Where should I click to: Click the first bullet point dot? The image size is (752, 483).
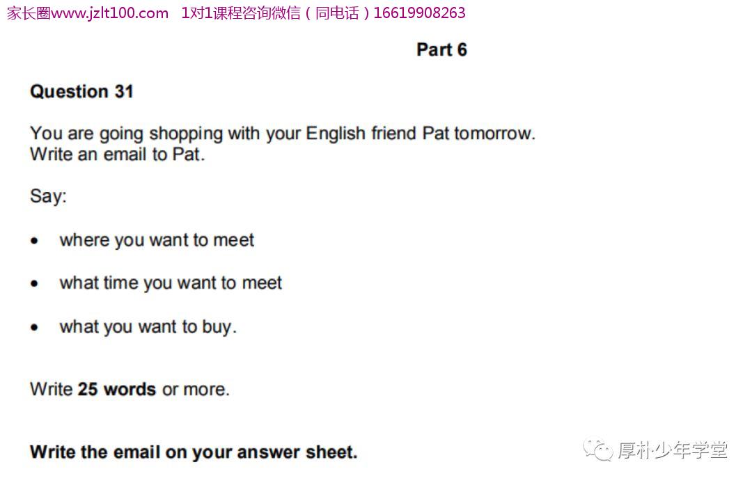coord(34,241)
